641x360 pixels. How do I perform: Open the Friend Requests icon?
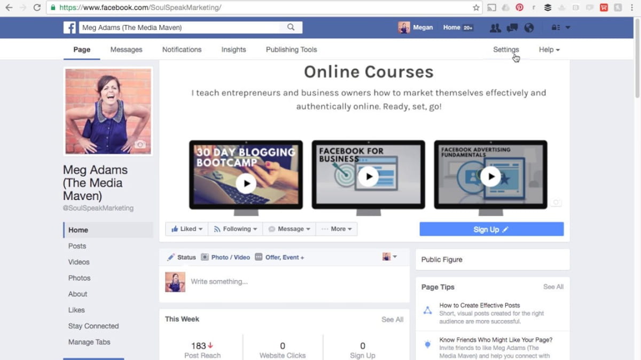click(495, 28)
